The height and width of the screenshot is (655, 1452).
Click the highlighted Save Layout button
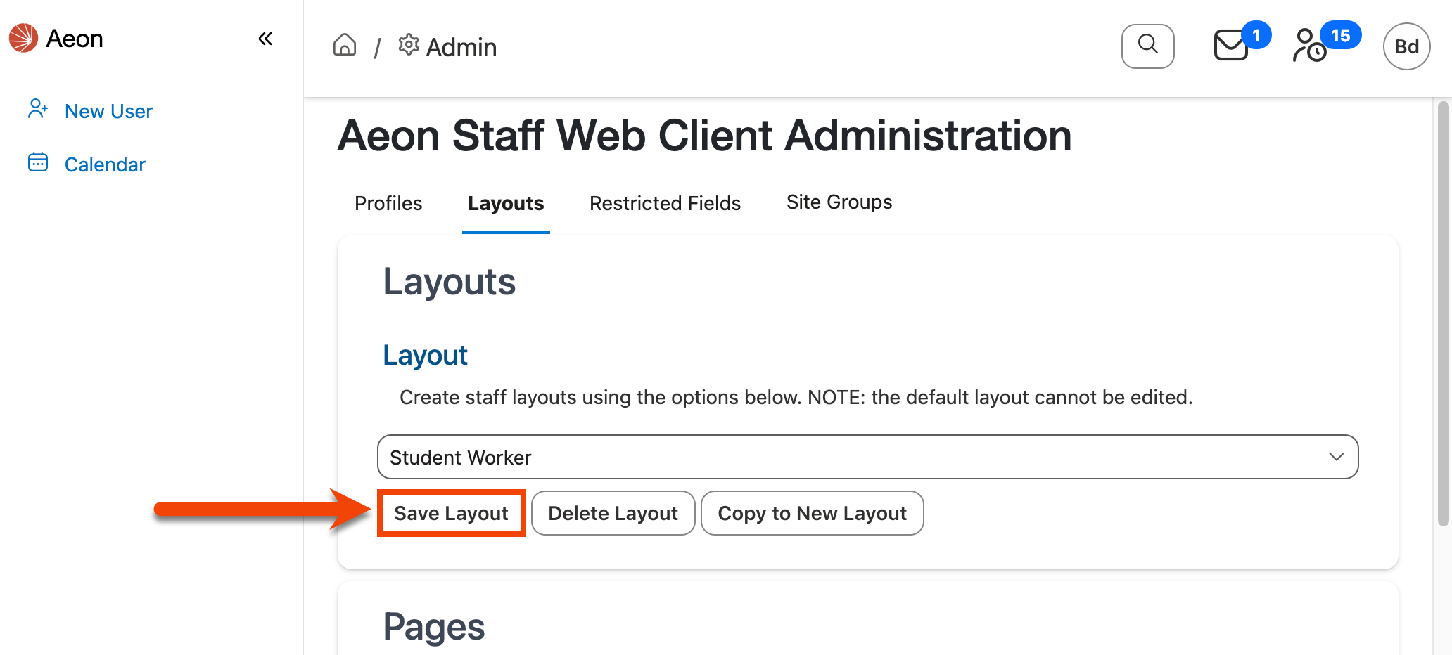tap(451, 513)
